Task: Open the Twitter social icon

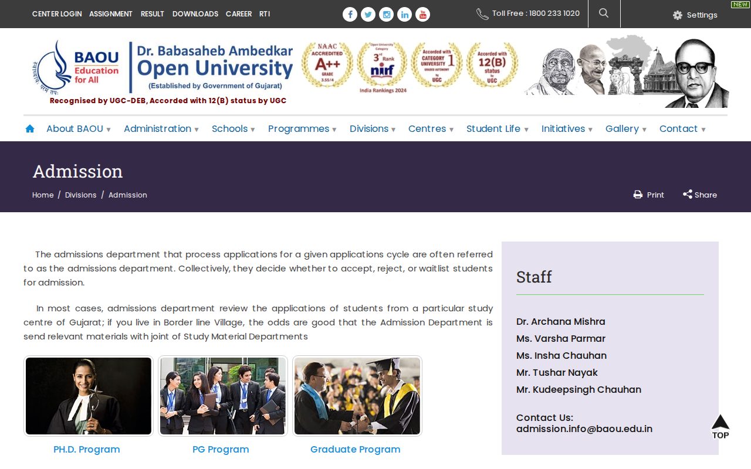Action: pos(368,15)
